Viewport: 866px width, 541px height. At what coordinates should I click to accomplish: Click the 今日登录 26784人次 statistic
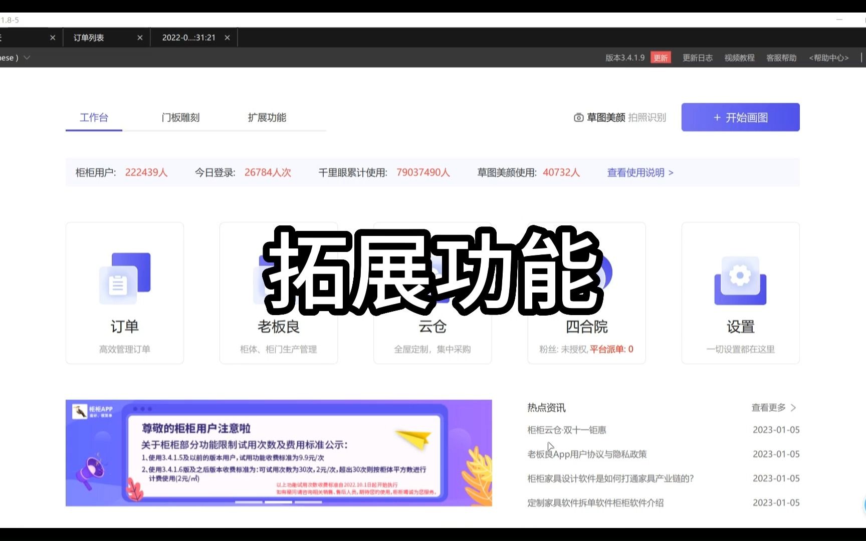coord(243,173)
